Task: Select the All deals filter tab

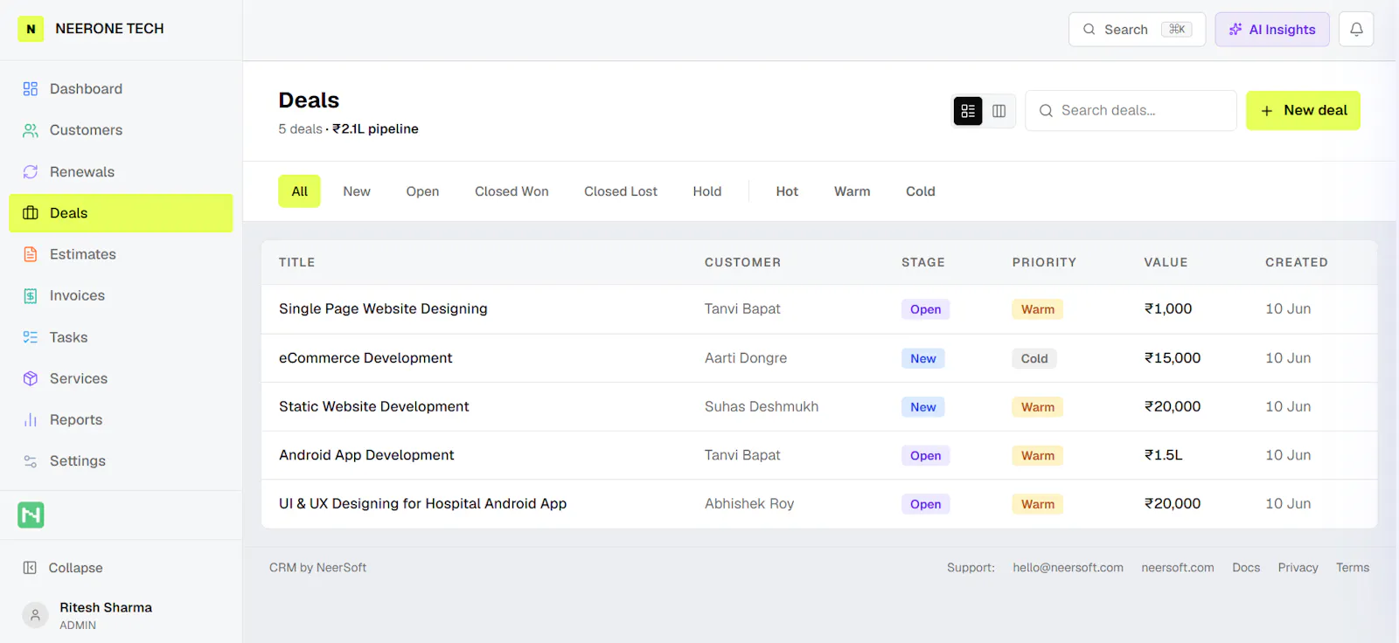Action: coord(300,191)
